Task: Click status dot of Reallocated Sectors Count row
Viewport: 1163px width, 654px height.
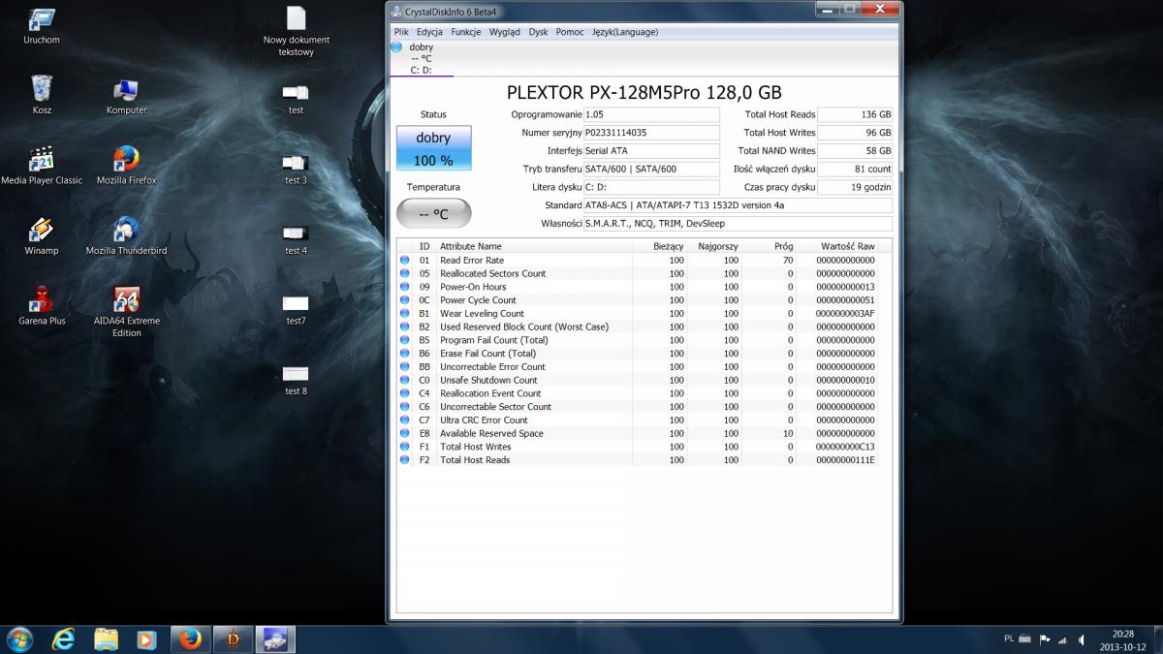Action: (405, 273)
